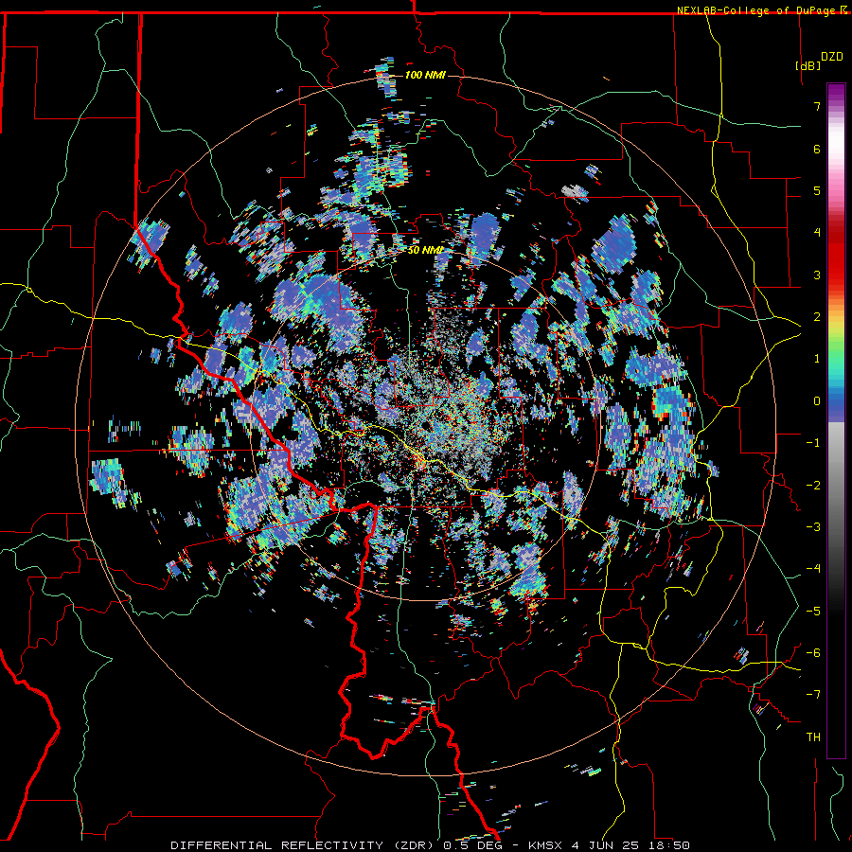The width and height of the screenshot is (852, 852).
Task: Click the -4 value on color scale
Action: point(813,569)
